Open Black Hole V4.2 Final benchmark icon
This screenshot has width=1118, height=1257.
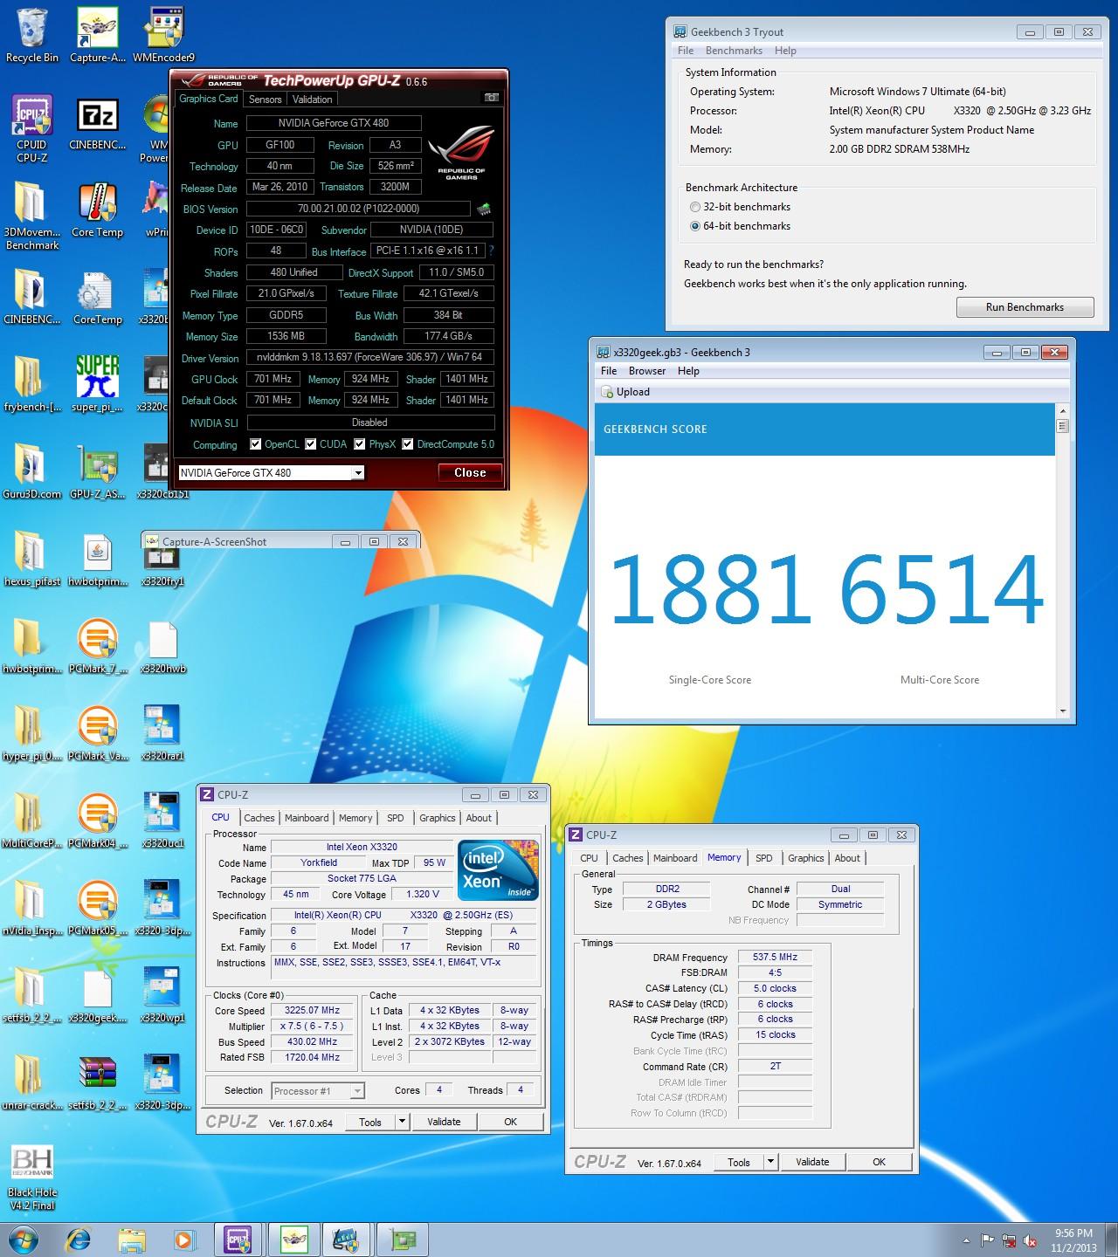(31, 1177)
